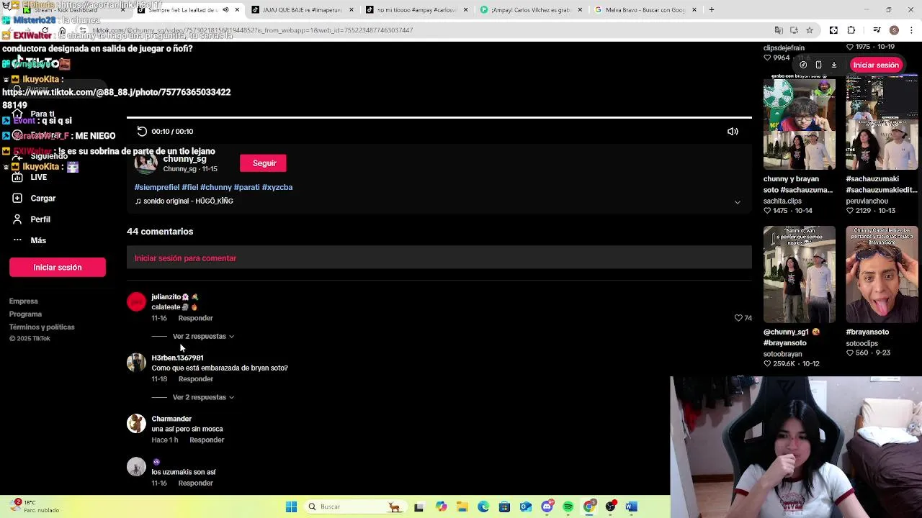This screenshot has height=518, width=922.
Task: Click Iniciar sesión para comentar field
Action: [439, 258]
